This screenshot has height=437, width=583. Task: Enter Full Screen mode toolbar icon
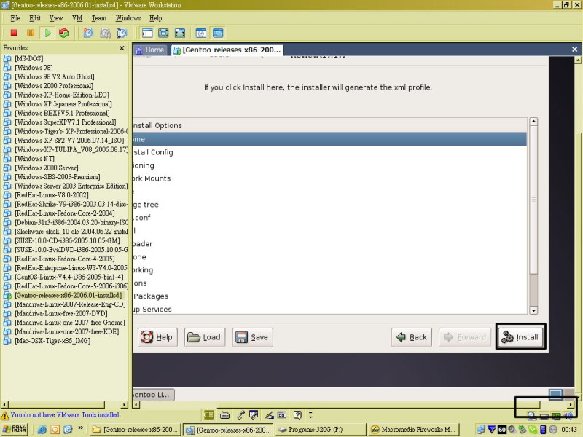pos(179,33)
